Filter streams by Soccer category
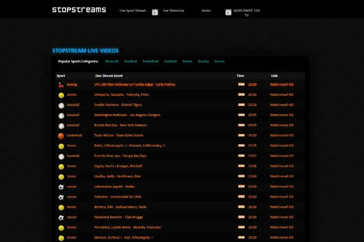364x242 pixels. tap(219, 61)
